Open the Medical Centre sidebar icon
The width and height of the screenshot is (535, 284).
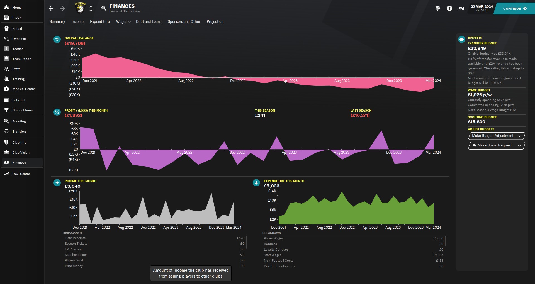(6, 89)
